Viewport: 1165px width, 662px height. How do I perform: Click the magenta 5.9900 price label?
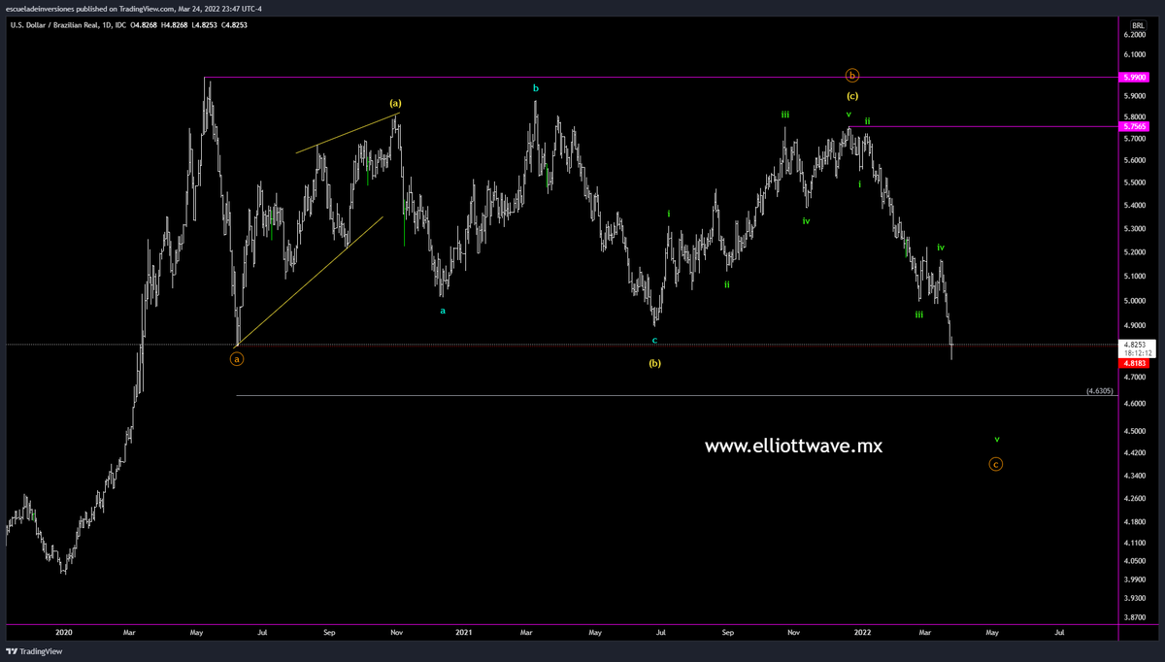coord(1134,77)
